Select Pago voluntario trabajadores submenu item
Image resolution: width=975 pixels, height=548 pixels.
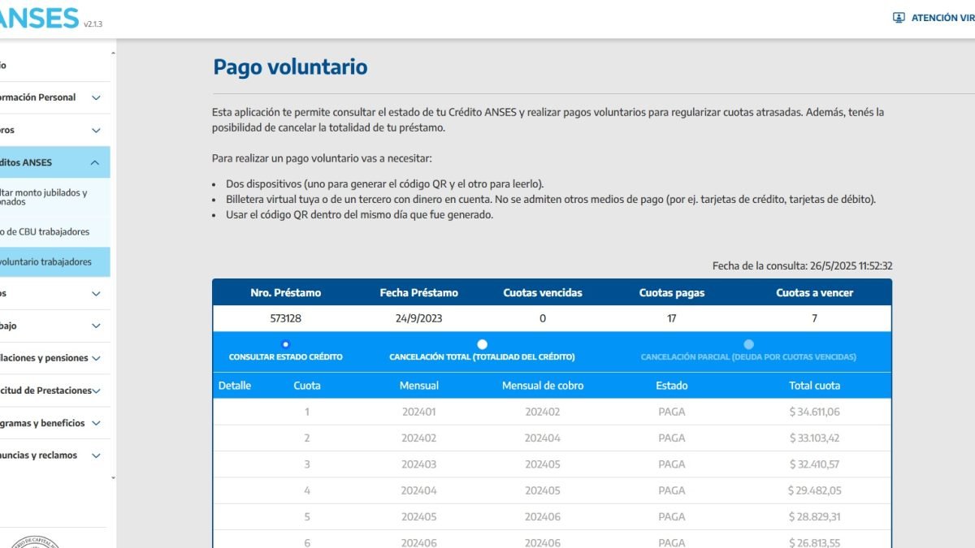point(54,261)
